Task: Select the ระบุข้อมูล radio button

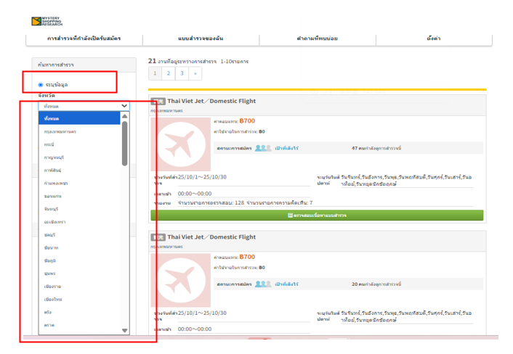Action: click(x=41, y=85)
